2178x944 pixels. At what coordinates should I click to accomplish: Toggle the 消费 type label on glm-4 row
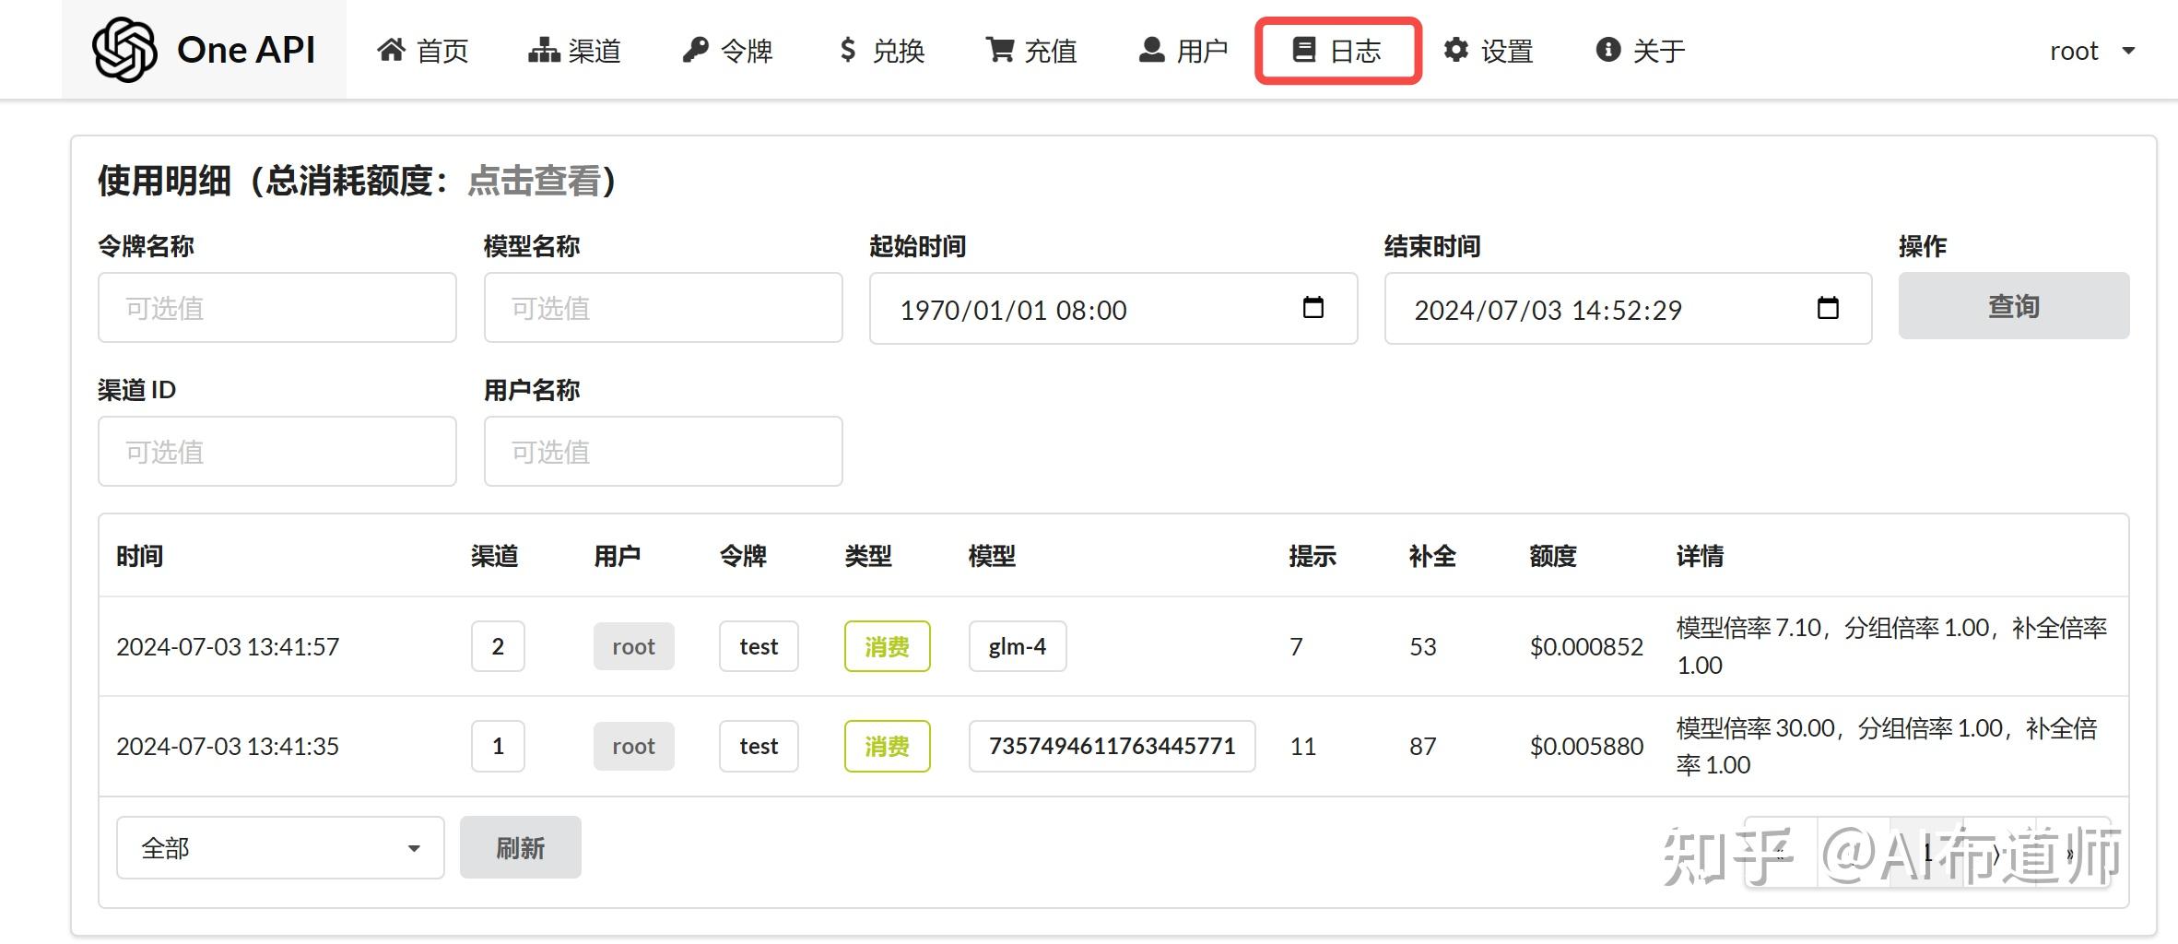(886, 646)
